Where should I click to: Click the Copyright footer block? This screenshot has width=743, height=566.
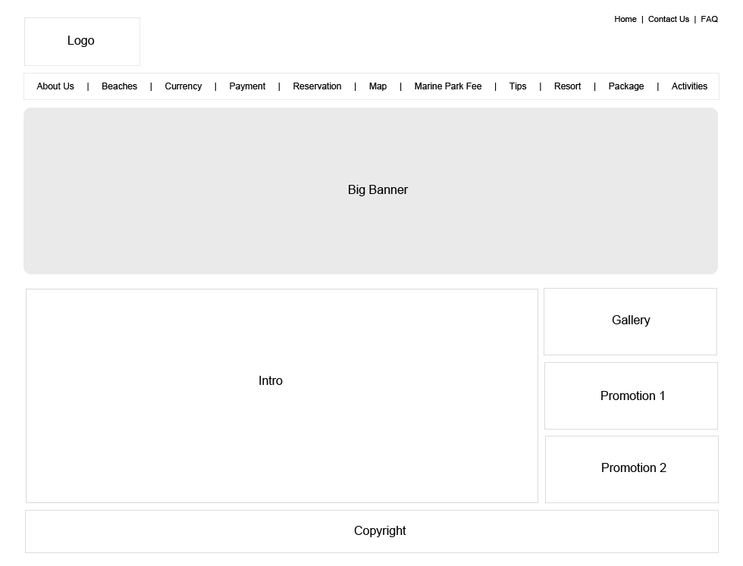[372, 531]
